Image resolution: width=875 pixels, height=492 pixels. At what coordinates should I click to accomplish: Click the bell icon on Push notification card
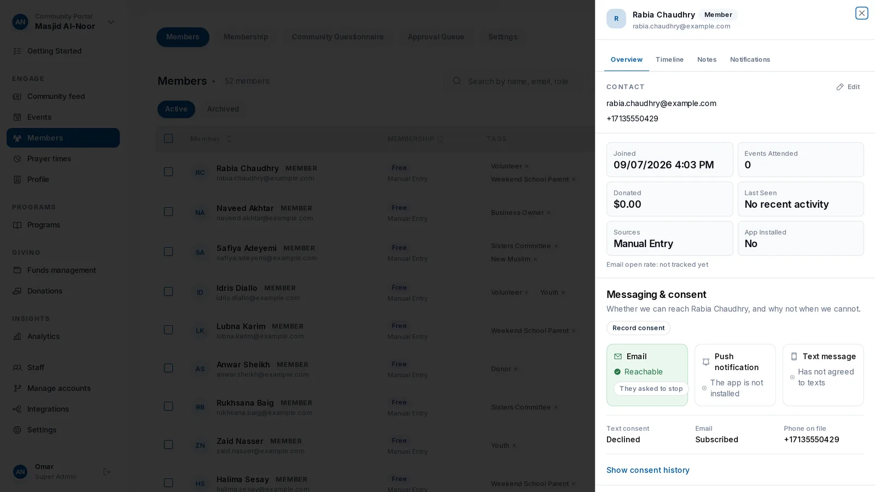(x=706, y=362)
